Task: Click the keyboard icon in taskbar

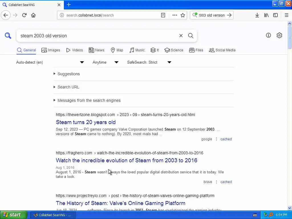Action: point(255,215)
